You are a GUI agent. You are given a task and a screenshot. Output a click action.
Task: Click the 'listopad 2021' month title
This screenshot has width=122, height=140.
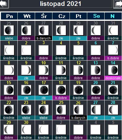(x=61, y=4)
